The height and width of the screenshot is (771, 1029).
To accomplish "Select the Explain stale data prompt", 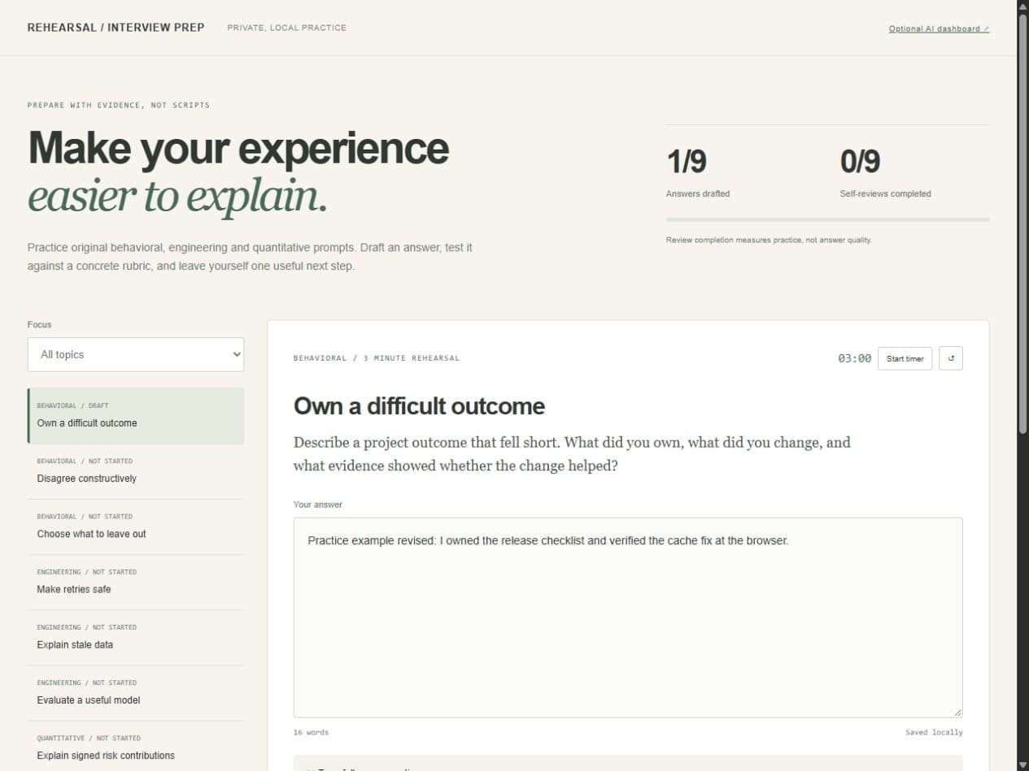I will click(136, 637).
